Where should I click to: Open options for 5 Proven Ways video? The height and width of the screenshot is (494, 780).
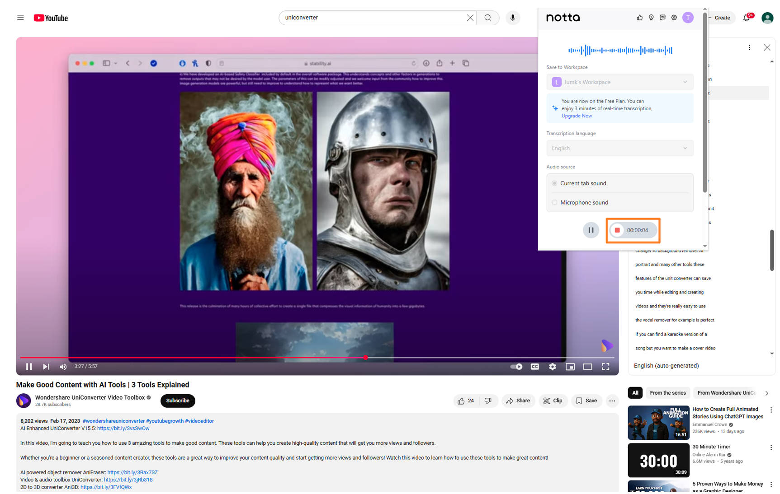coord(771,485)
